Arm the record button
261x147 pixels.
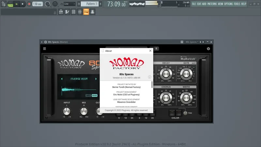29,4
